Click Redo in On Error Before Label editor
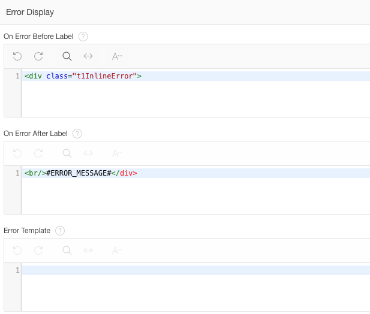This screenshot has height=314, width=370. click(x=38, y=56)
